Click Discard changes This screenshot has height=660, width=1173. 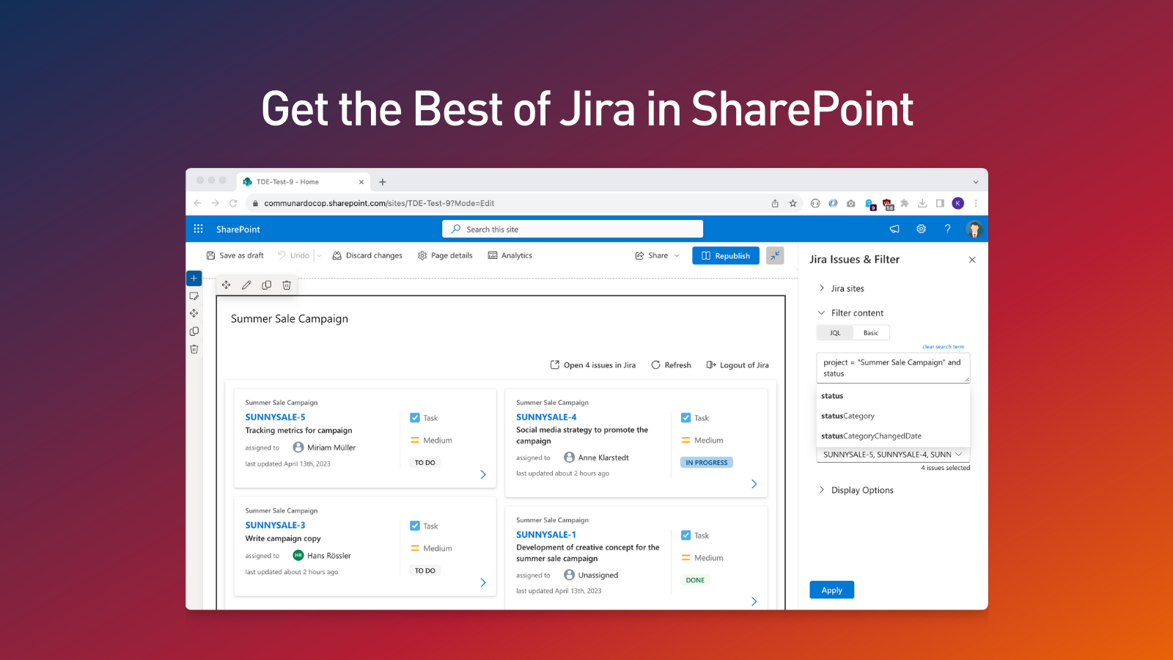[x=367, y=255]
